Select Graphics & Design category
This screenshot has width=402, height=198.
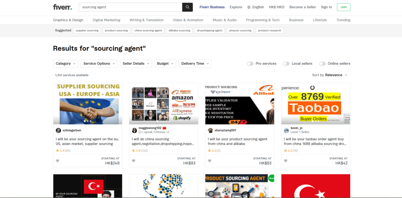click(68, 20)
